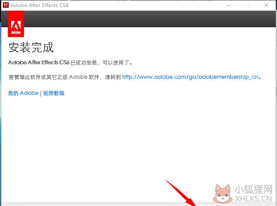Screen dimensions: 277x206
Task: Minimize the Adobe After Effects CS6 window
Action: (x=229, y=6)
